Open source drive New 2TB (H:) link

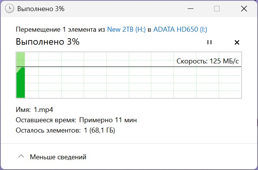[127, 29]
